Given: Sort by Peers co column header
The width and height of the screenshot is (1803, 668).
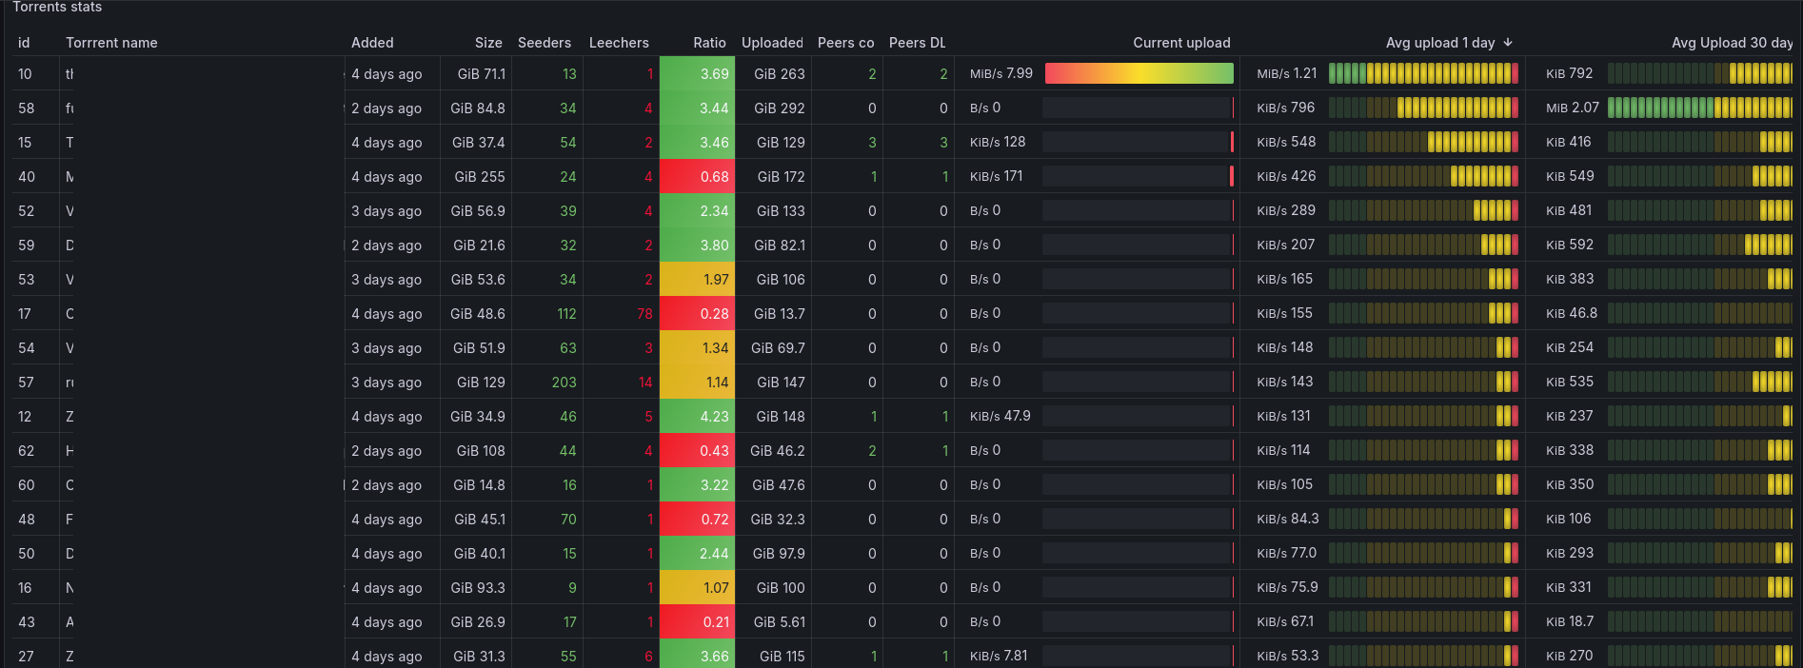Looking at the screenshot, I should 845,43.
